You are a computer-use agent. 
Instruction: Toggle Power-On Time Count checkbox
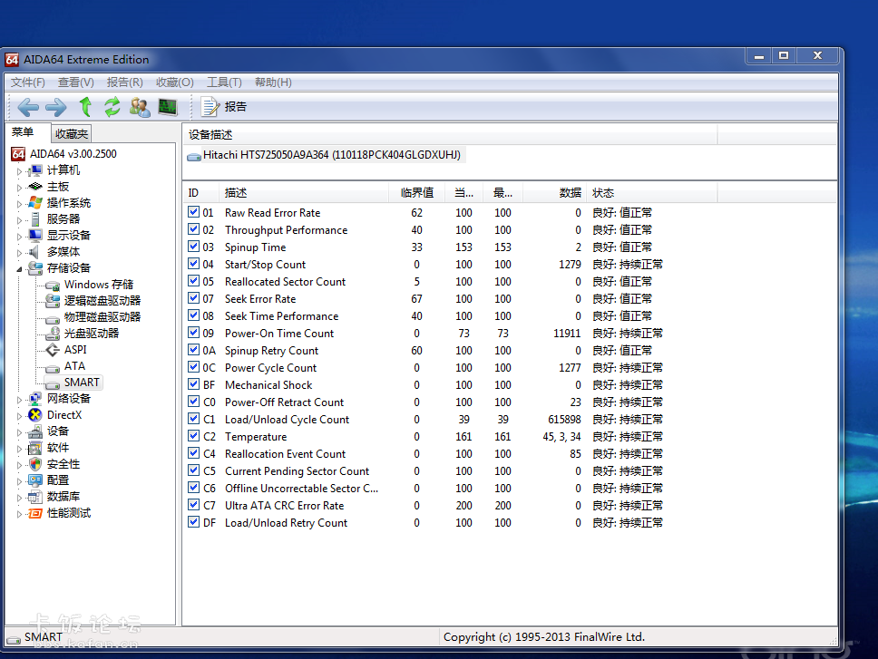point(194,333)
